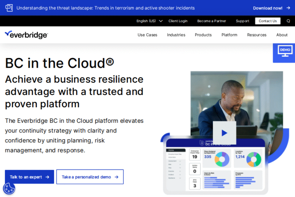Expand the Use Cases menu
The image size is (295, 197).
(147, 35)
